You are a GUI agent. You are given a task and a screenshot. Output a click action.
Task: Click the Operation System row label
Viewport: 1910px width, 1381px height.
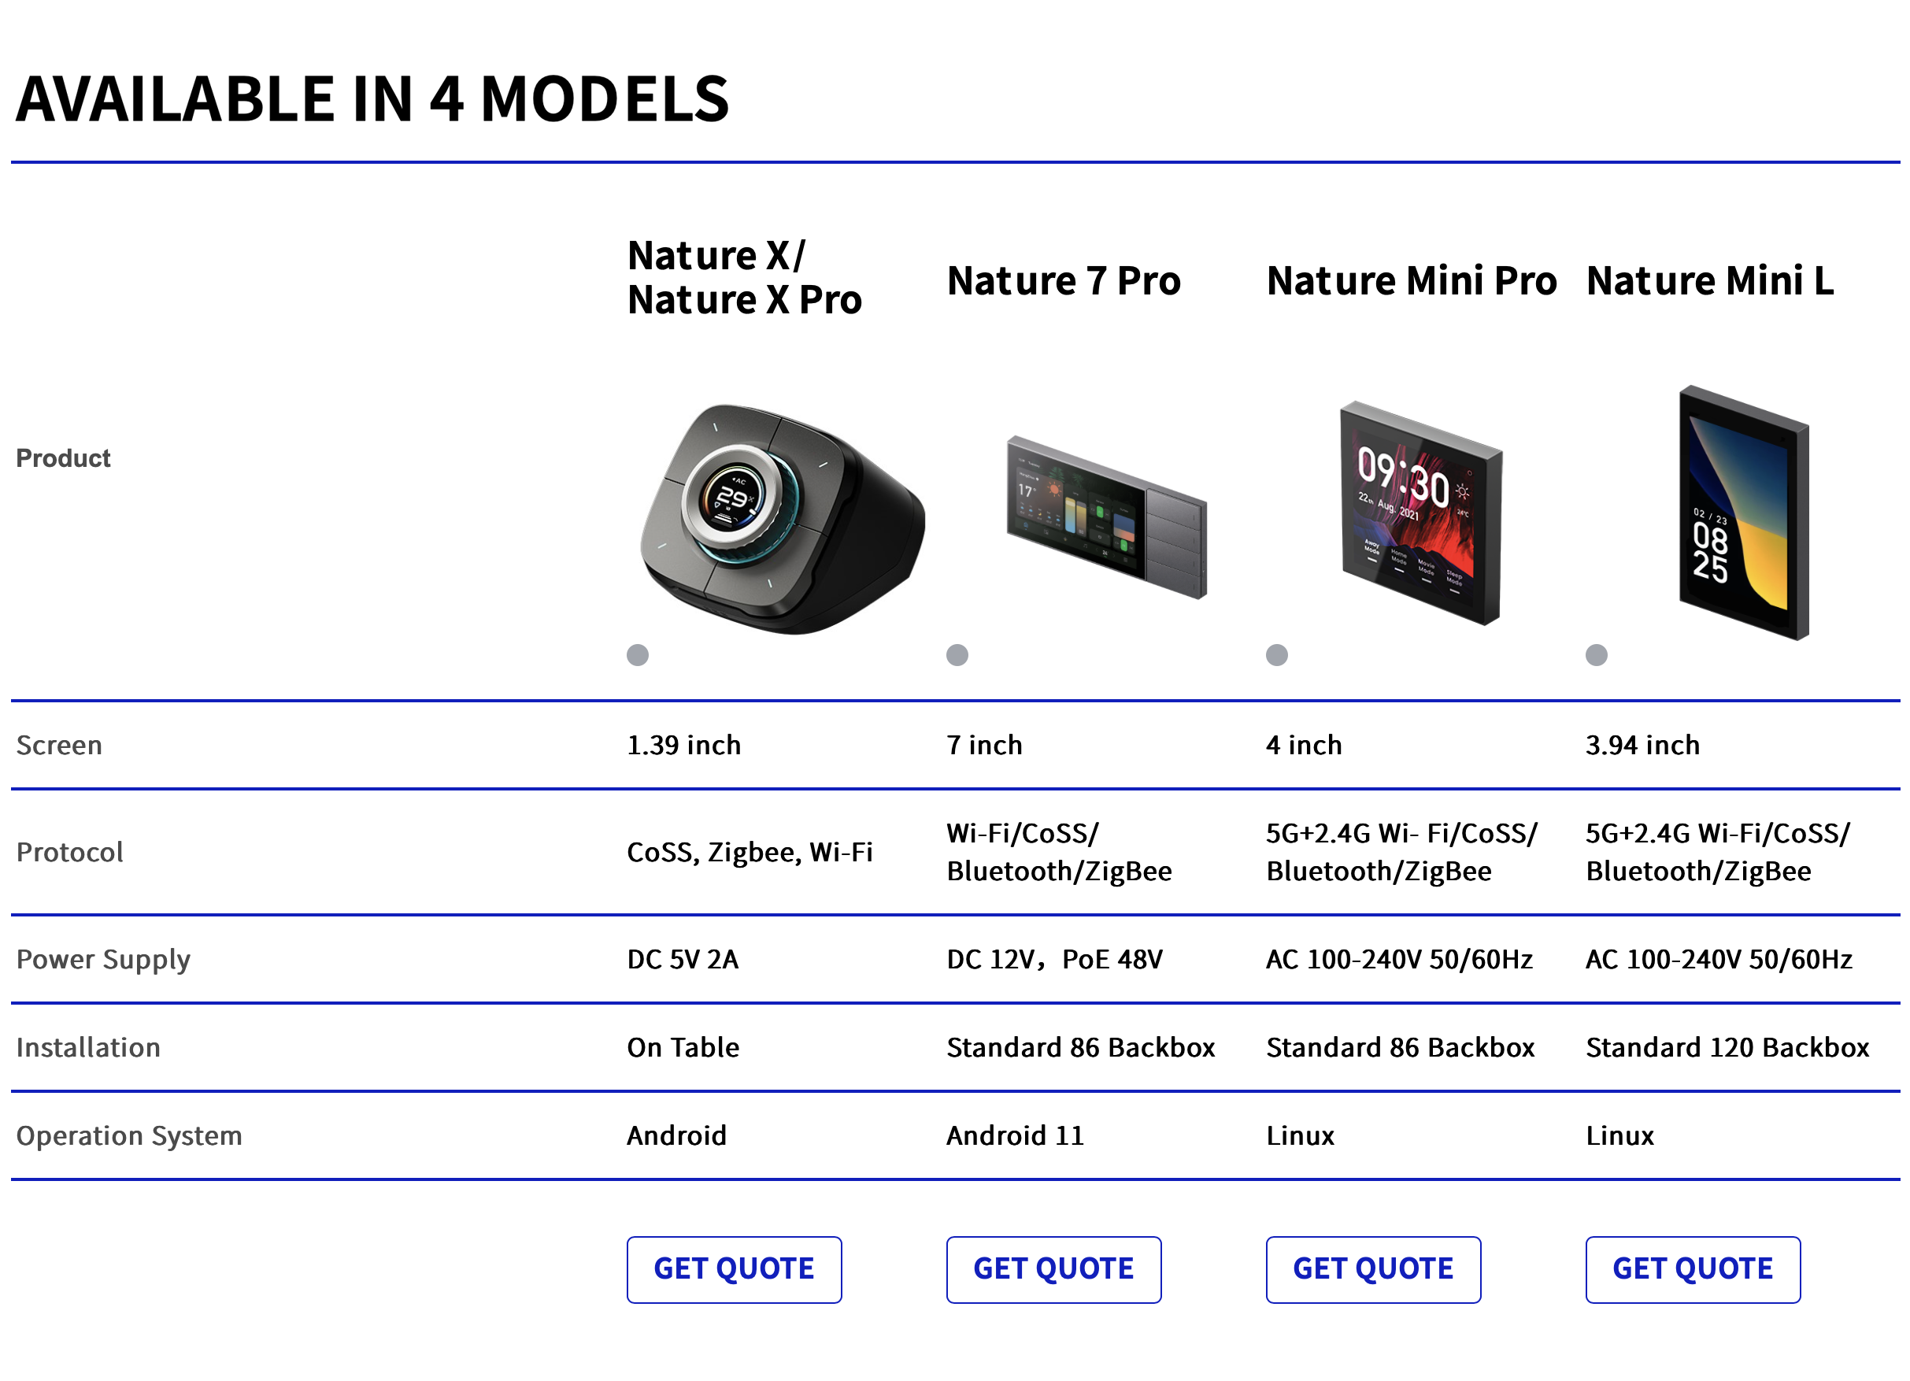129,1136
